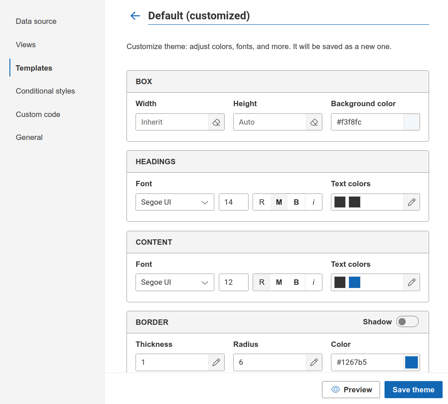Toggle italic for Headings font
This screenshot has height=404, width=448.
pos(313,202)
